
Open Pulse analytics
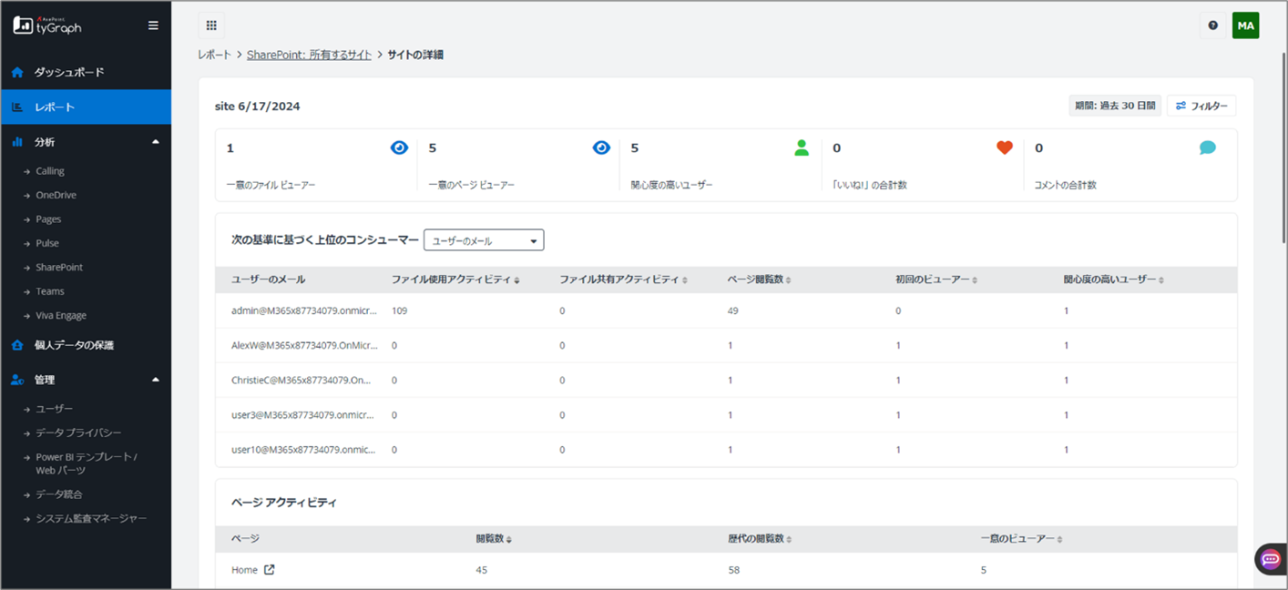click(x=47, y=243)
